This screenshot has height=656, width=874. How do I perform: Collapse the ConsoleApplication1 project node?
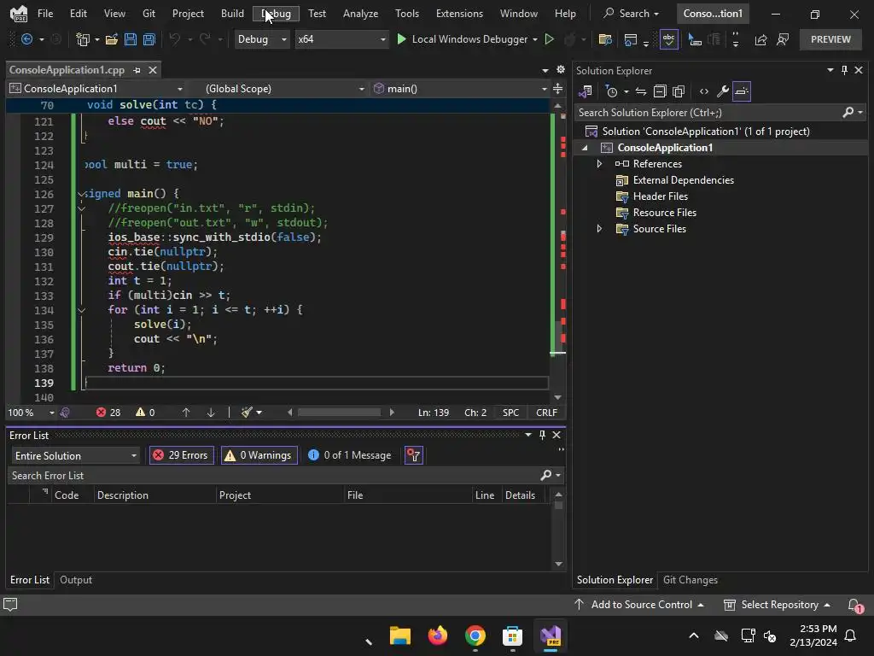click(x=585, y=148)
